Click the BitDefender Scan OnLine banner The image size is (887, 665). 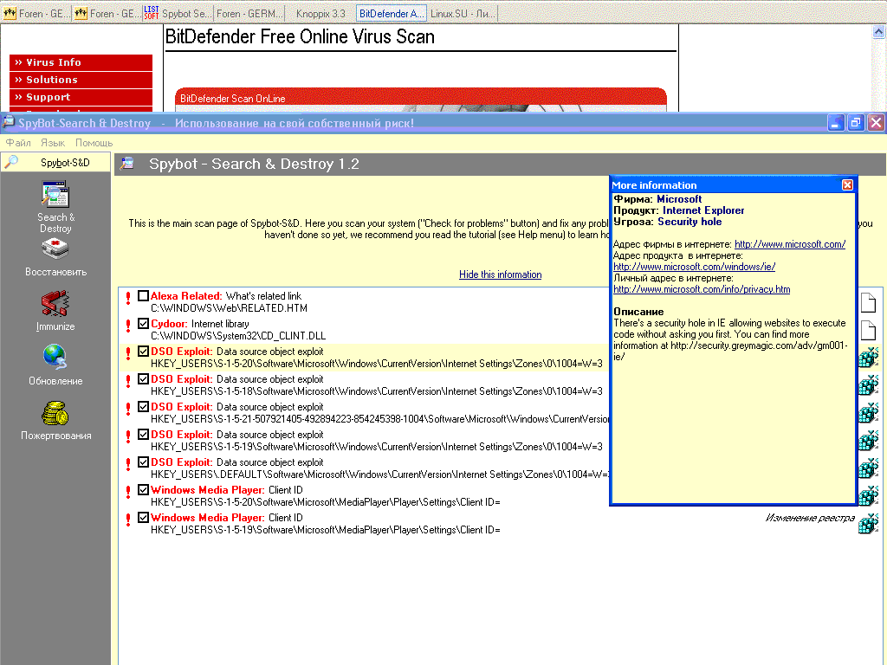click(421, 99)
